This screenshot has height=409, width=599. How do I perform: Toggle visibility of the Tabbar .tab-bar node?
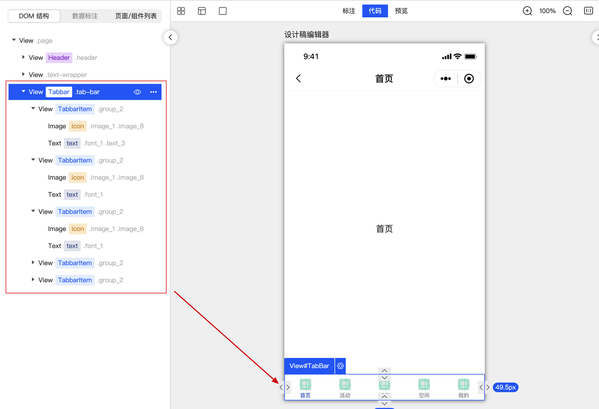click(137, 92)
